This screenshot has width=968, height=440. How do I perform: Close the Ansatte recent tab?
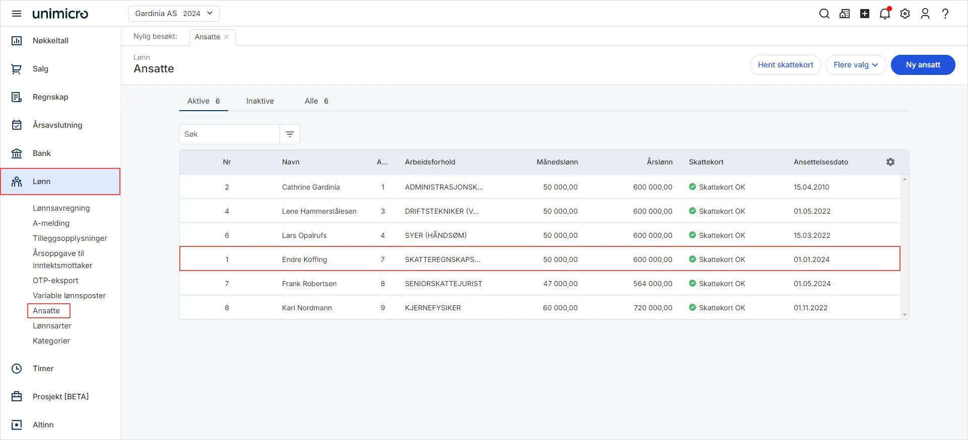[226, 37]
